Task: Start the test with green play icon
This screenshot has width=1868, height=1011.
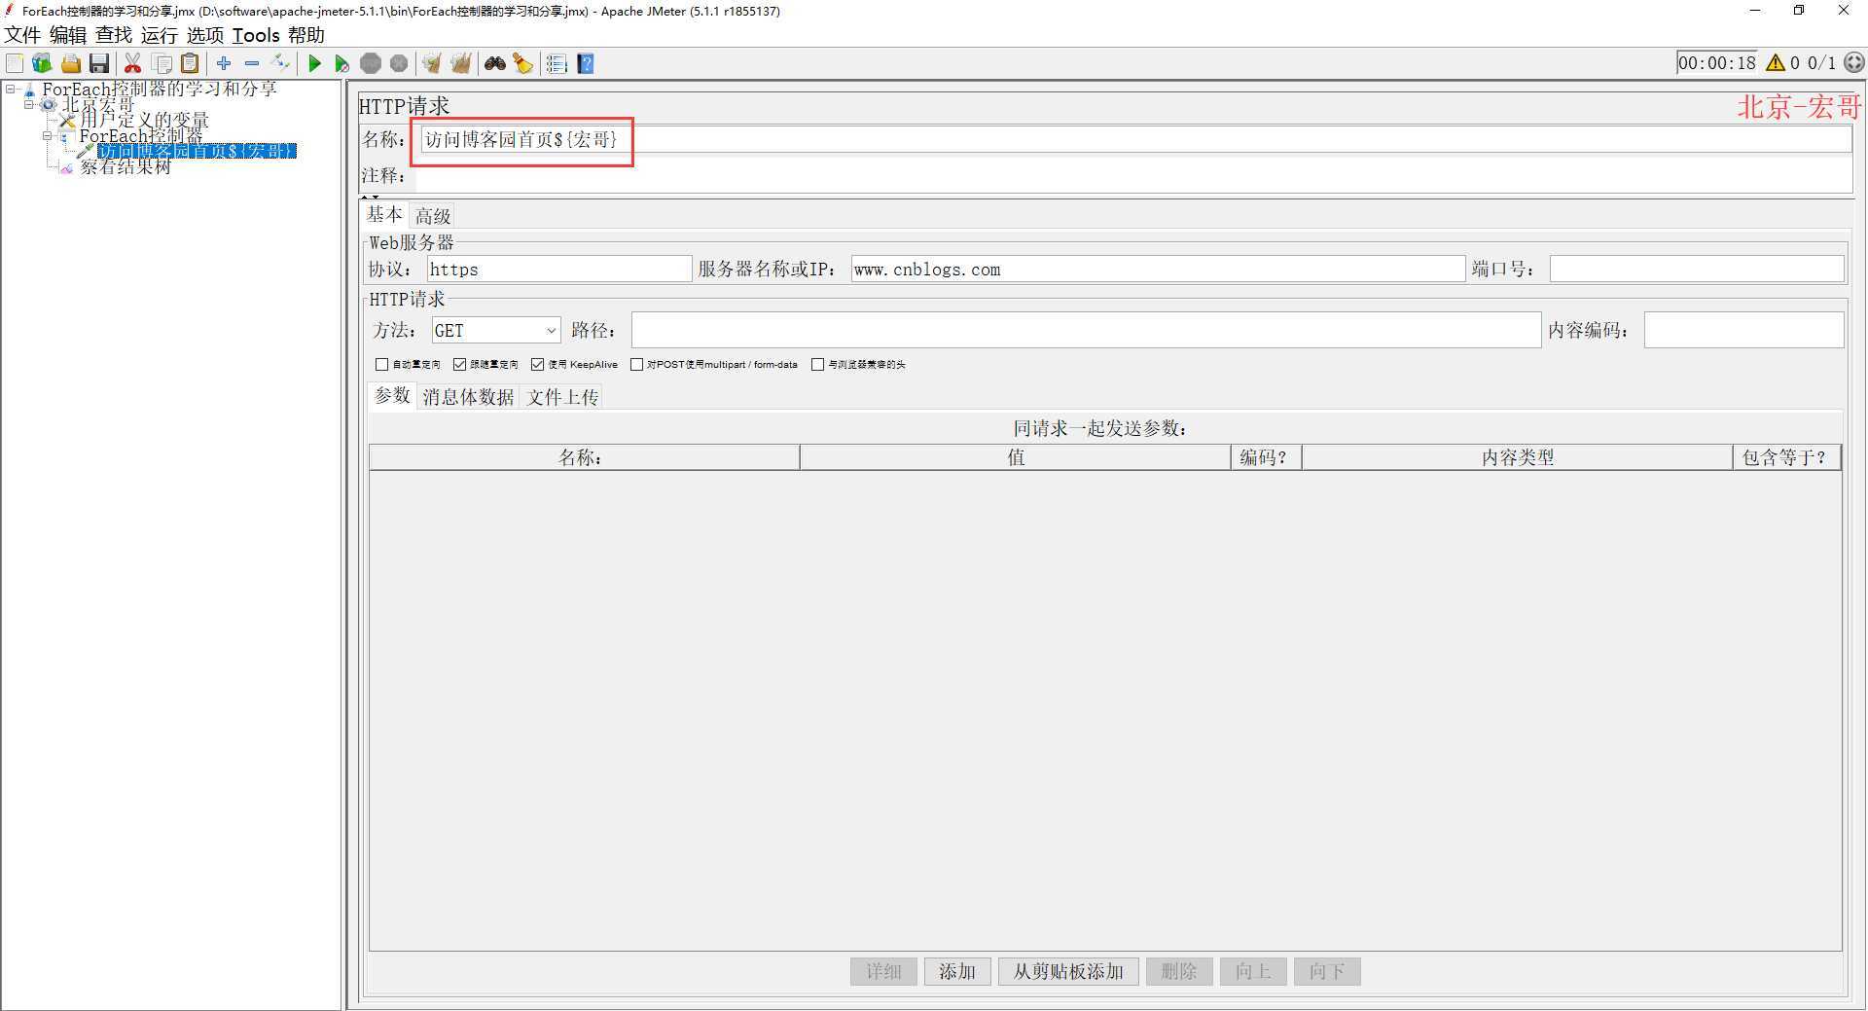Action: [x=314, y=64]
